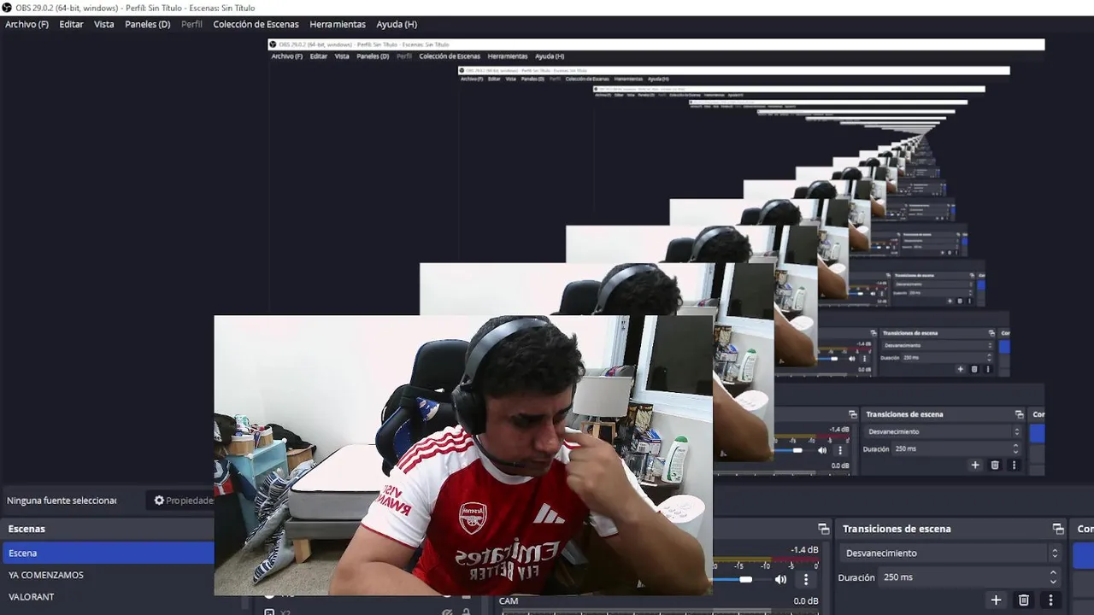Viewport: 1094px width, 615px height.
Task: Click the plus icon in the second nested preview
Action: tap(960, 369)
